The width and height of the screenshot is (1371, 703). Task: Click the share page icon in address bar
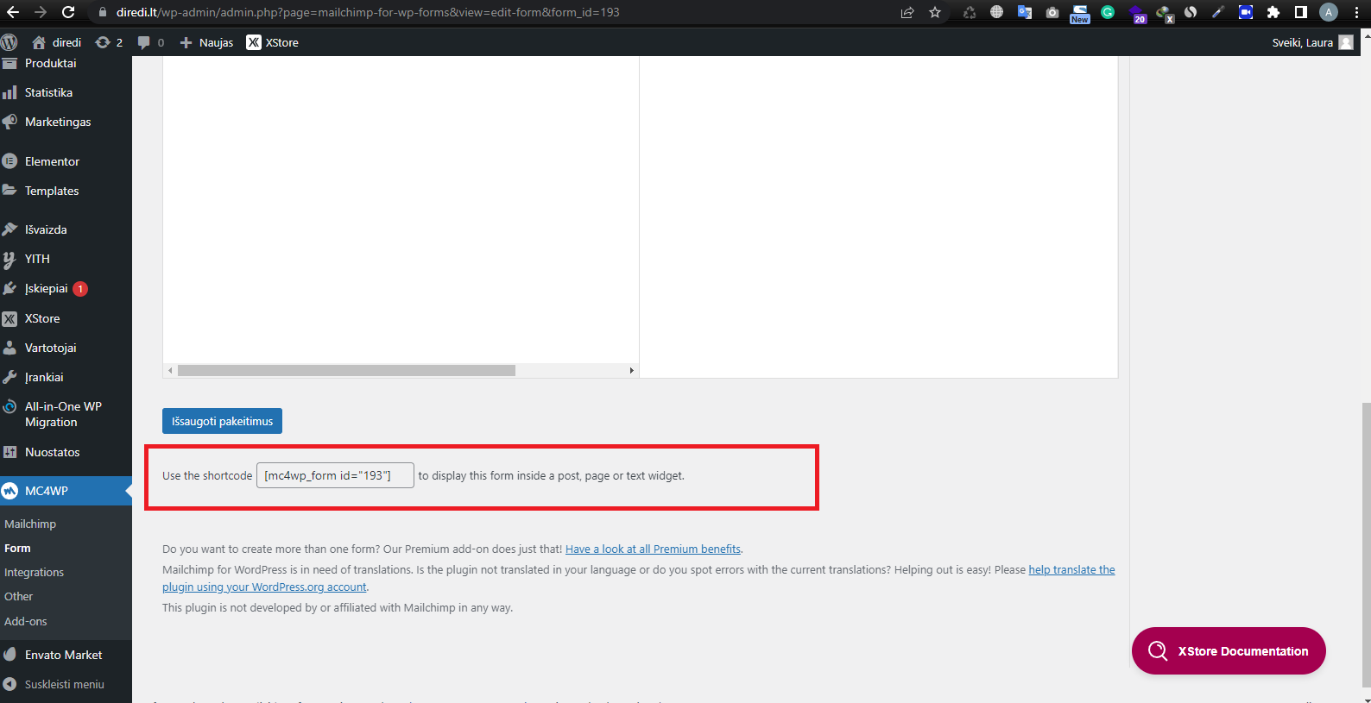pos(907,12)
